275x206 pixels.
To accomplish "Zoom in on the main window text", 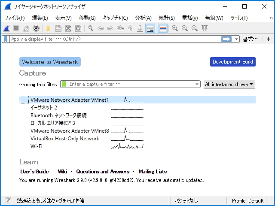I will (175, 28).
